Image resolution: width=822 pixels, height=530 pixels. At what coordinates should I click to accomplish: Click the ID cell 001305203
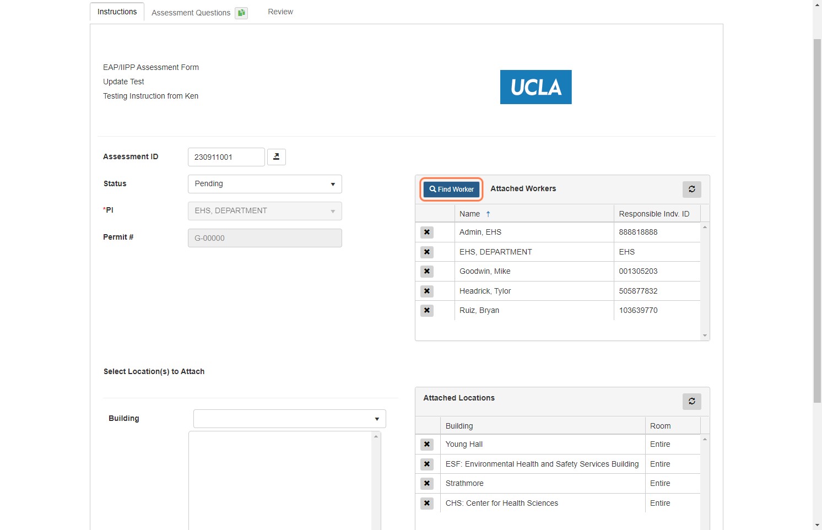(657, 272)
